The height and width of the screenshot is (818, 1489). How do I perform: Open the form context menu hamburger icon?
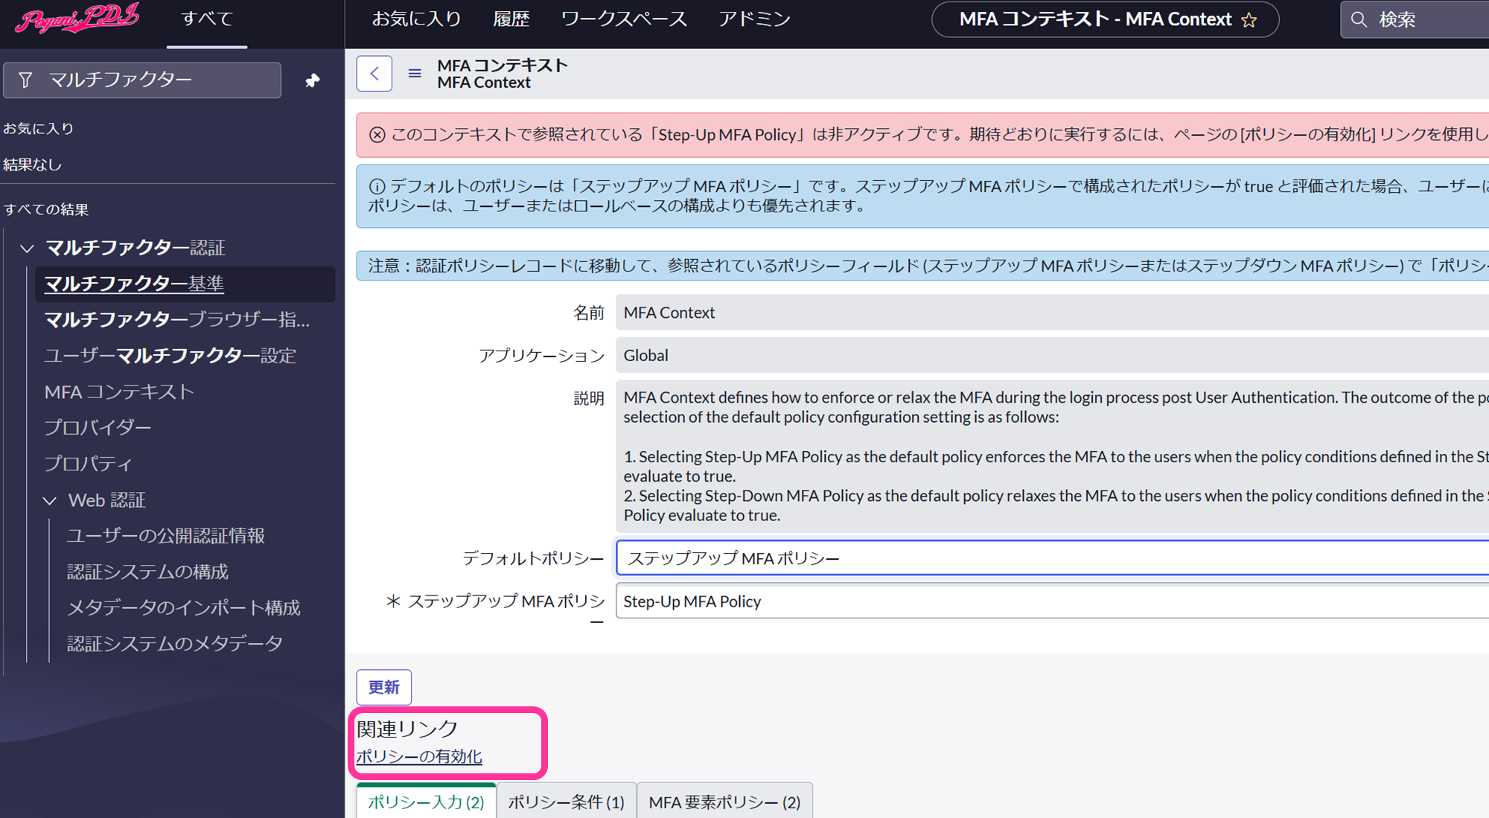coord(415,74)
